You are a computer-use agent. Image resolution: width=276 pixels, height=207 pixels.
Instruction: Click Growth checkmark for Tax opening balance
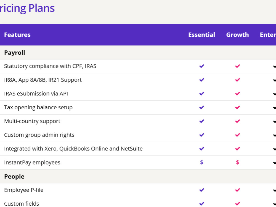[237, 107]
